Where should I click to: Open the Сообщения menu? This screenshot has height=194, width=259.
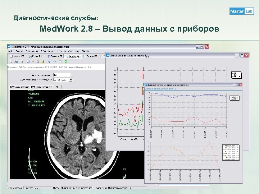[74, 51]
